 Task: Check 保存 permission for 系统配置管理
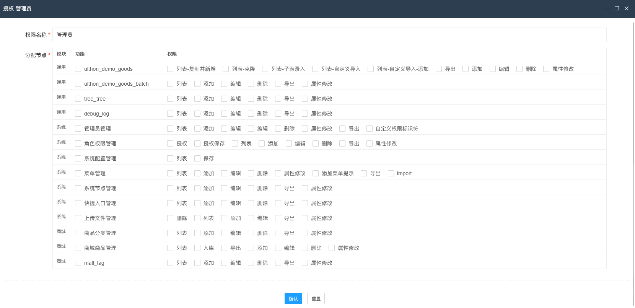(x=197, y=158)
